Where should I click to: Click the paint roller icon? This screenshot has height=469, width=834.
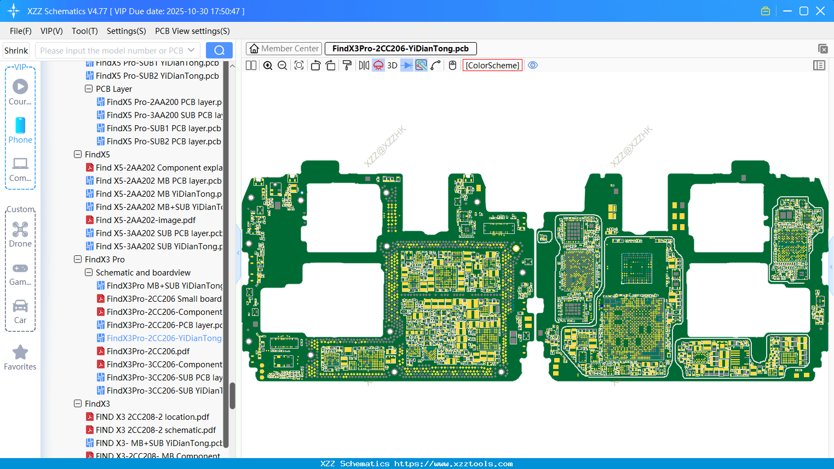click(347, 66)
